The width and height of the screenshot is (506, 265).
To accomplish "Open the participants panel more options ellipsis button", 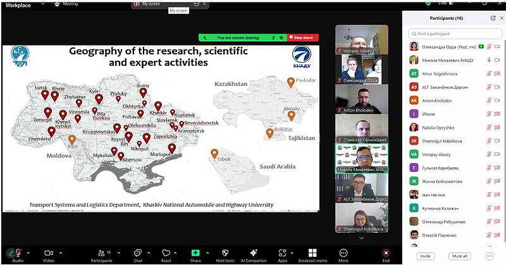I will pyautogui.click(x=489, y=256).
